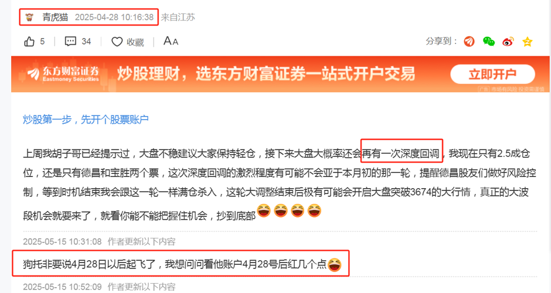Click the 东方财富证券 logo in banner
This screenshot has width=551, height=293.
tap(63, 74)
